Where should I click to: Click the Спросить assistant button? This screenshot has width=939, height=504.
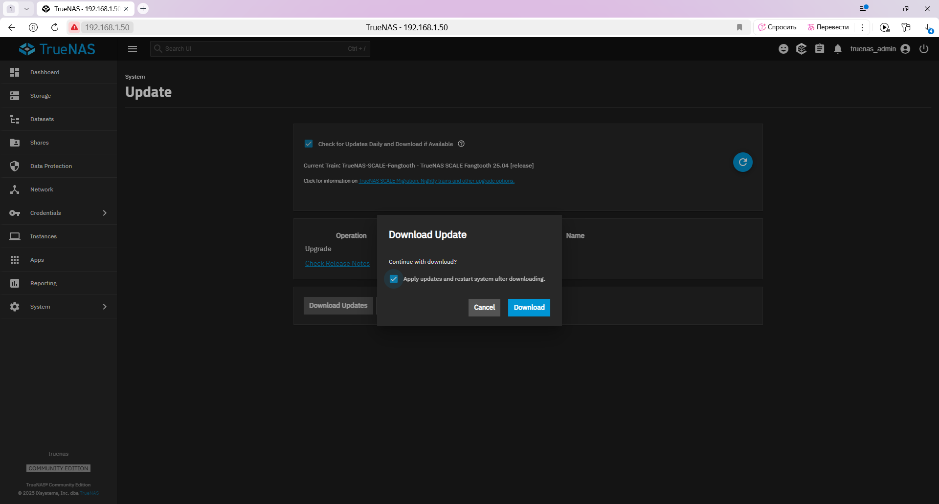777,27
